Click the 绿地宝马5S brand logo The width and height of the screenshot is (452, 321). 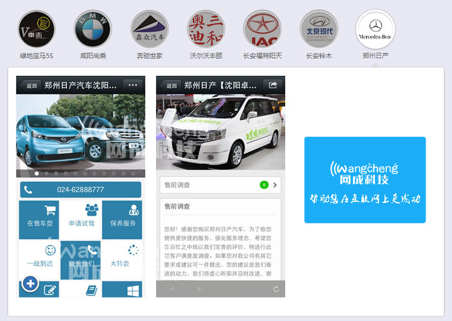(36, 30)
